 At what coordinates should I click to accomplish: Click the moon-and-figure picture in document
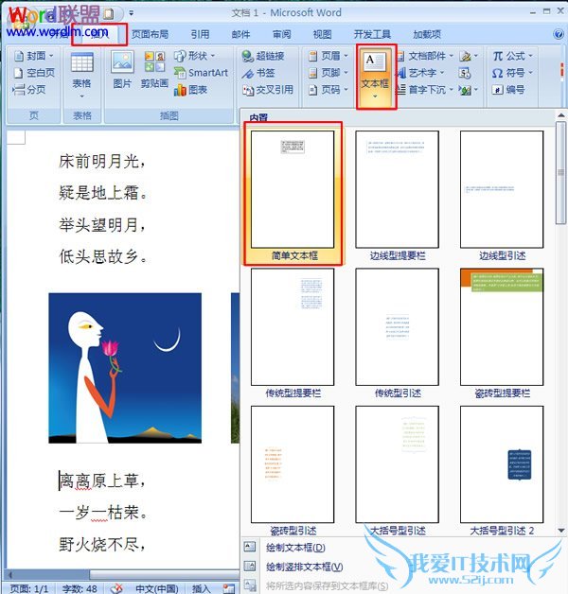[125, 368]
